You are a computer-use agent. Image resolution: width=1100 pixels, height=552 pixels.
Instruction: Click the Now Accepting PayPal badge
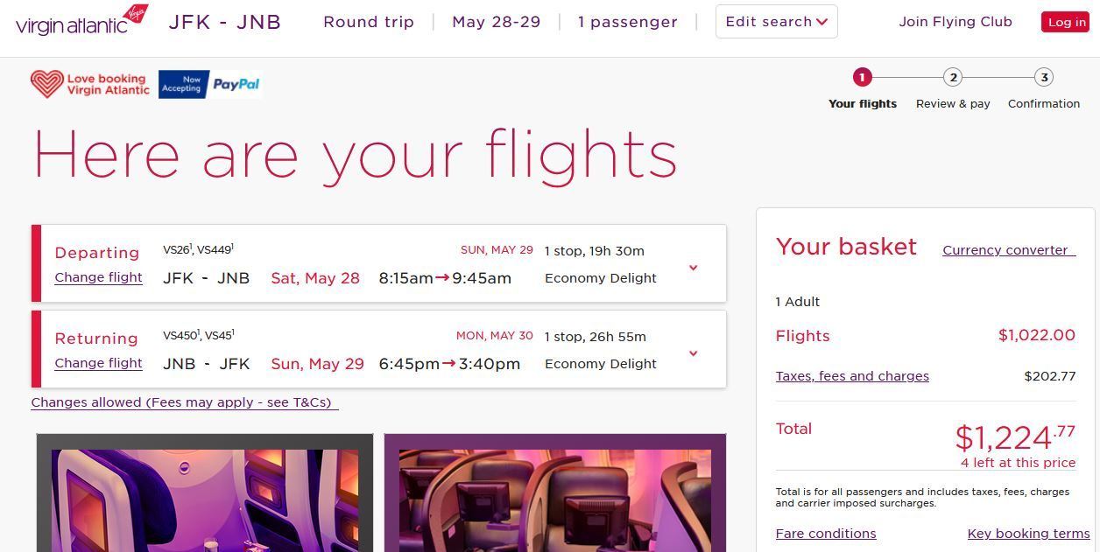[210, 84]
